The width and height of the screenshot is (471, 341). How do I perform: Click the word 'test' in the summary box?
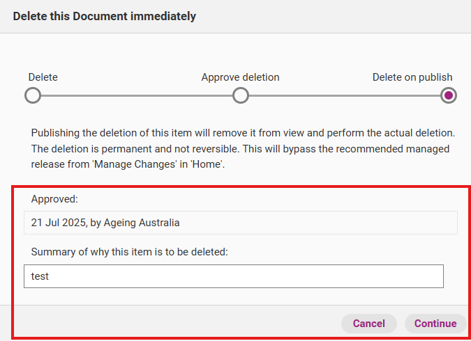40,276
